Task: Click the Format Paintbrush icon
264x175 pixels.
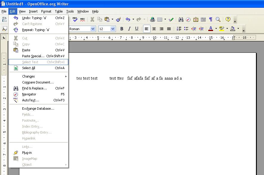Action: coord(118,20)
